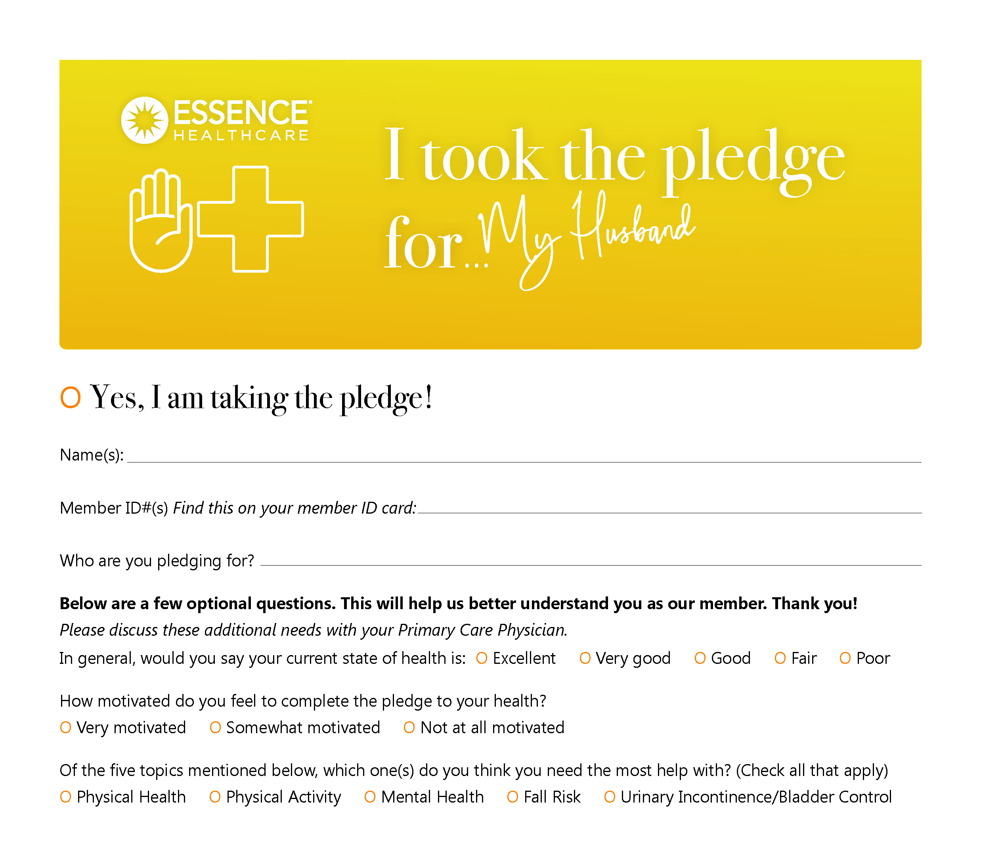Viewport: 981px width, 862px height.
Task: Select Poor for state of health
Action: pos(845,658)
